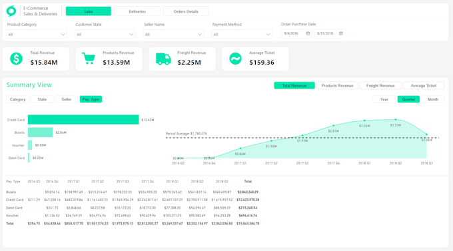Click the Period Average $1,760,376 label
The height and width of the screenshot is (251, 453).
pos(187,133)
